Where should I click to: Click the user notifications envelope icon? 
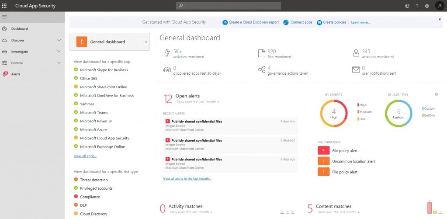pyautogui.click(x=356, y=70)
